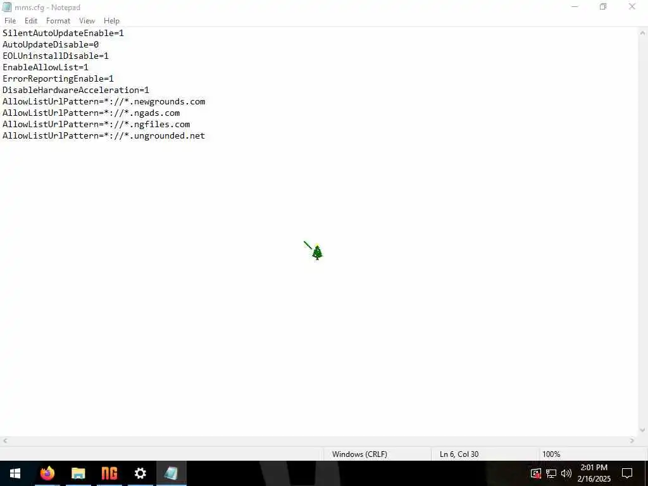Restore down the Notepad window

[603, 6]
